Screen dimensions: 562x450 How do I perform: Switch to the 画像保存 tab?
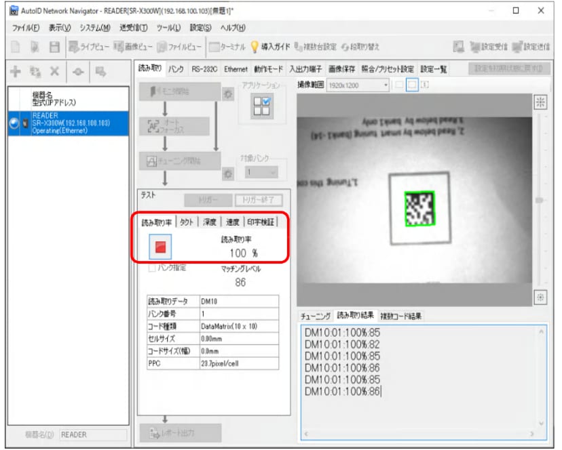click(341, 69)
